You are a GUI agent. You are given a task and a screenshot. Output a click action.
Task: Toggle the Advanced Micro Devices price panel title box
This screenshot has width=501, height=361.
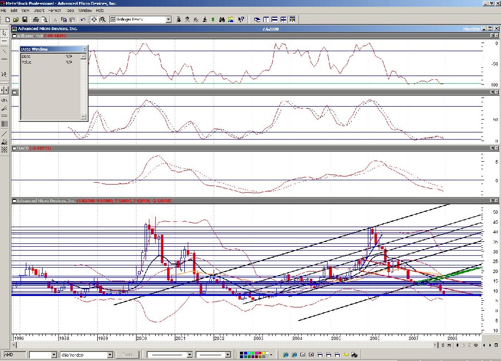coord(14,201)
